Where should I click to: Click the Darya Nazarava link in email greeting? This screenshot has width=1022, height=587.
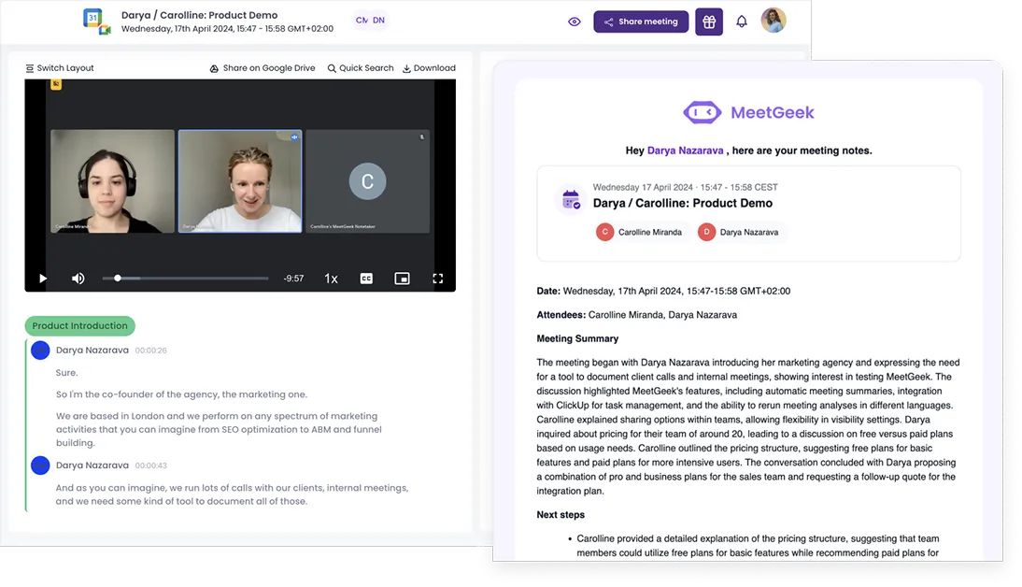[x=685, y=150]
